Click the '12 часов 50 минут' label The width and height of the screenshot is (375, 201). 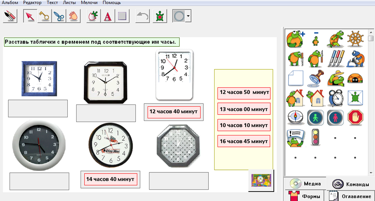tap(244, 93)
